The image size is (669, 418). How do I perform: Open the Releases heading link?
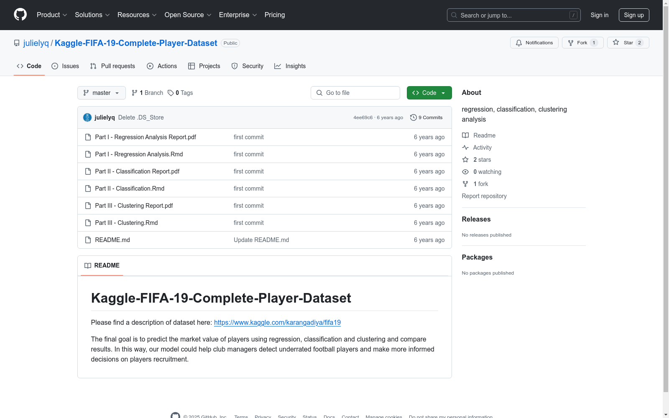tap(476, 219)
